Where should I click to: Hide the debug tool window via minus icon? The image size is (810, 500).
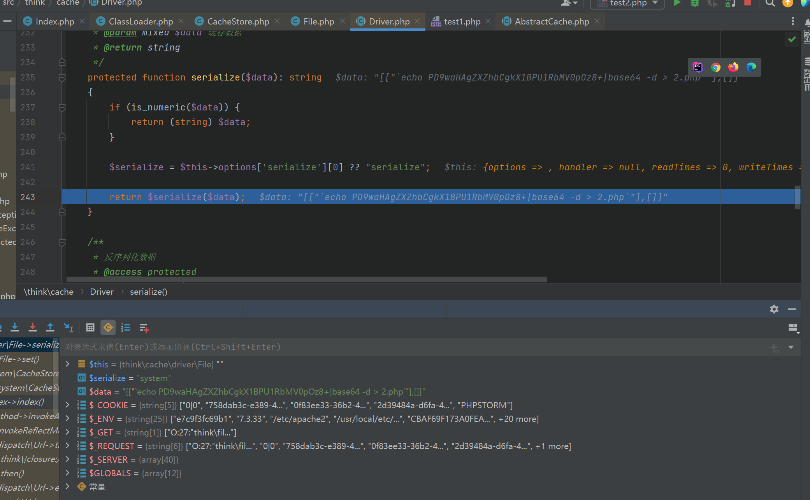tap(792, 309)
